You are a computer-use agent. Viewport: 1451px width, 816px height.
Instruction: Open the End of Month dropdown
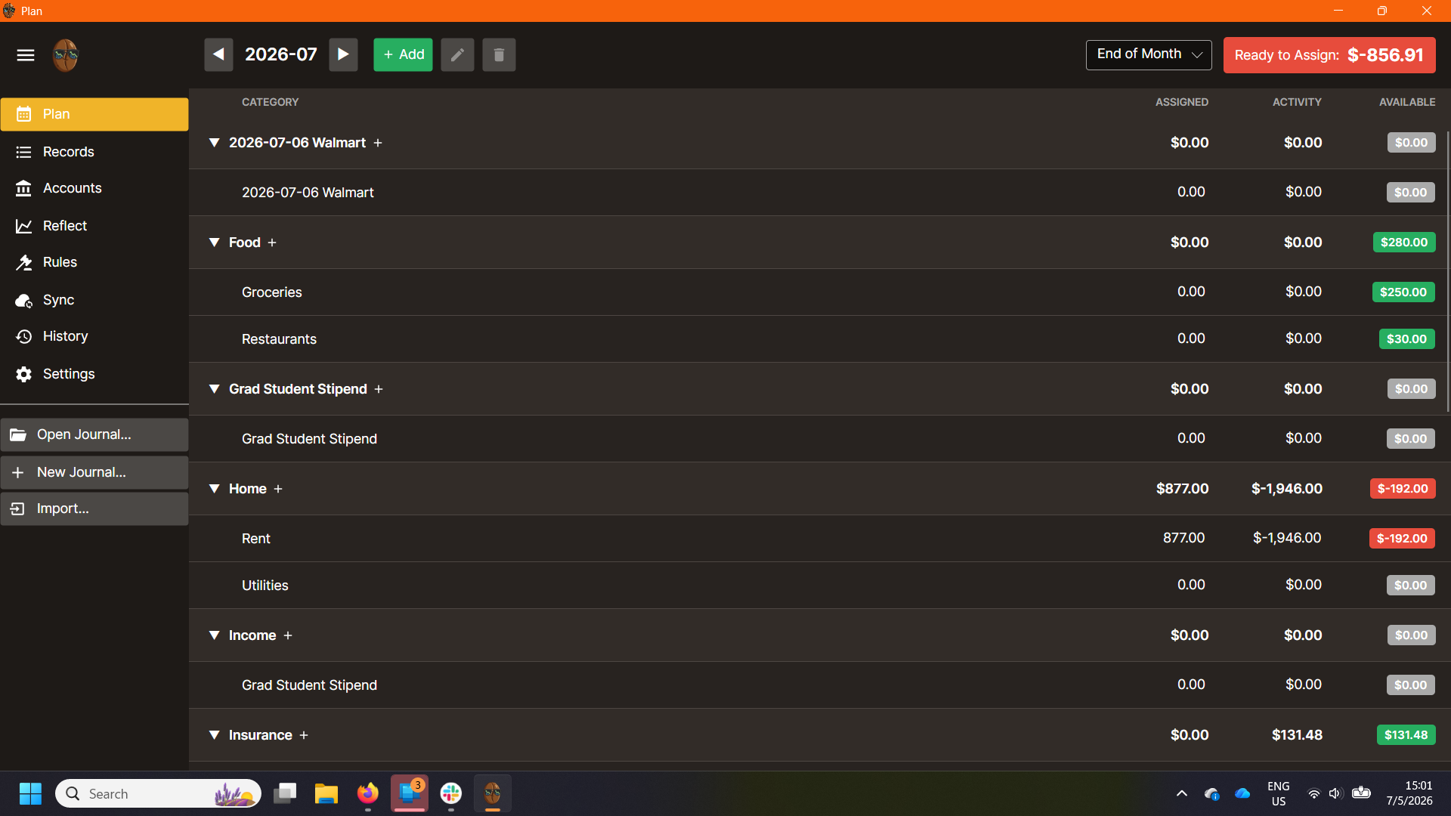click(x=1149, y=54)
